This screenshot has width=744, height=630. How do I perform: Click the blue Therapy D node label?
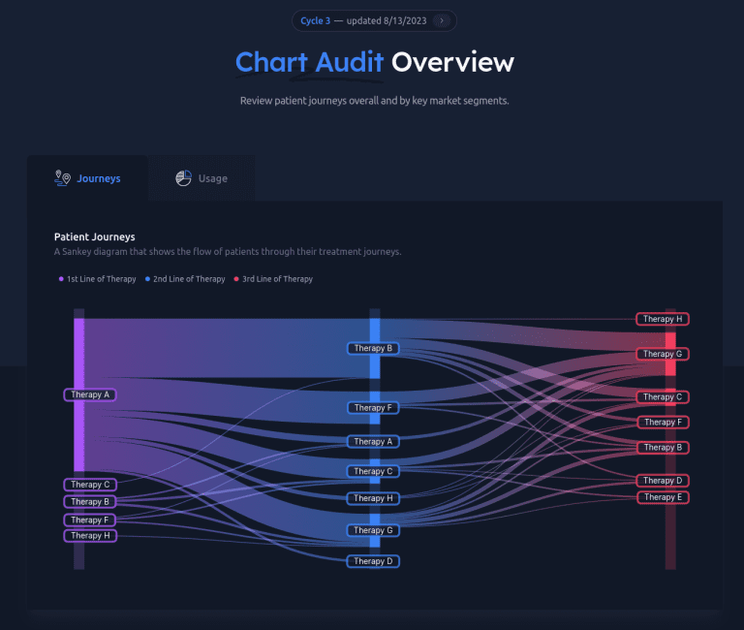coord(373,561)
